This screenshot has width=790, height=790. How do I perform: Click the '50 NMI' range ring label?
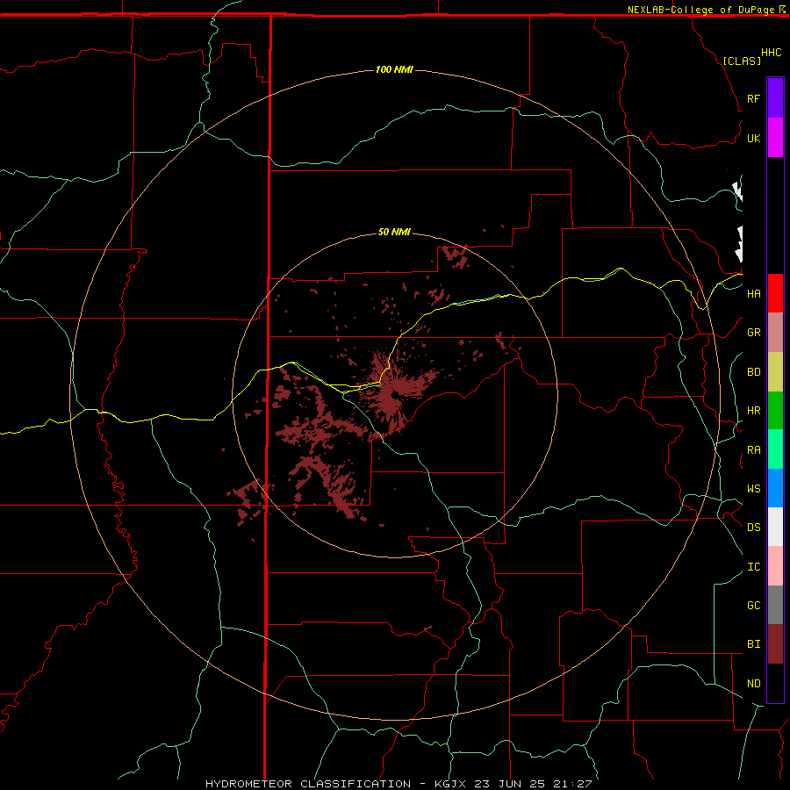tap(394, 232)
